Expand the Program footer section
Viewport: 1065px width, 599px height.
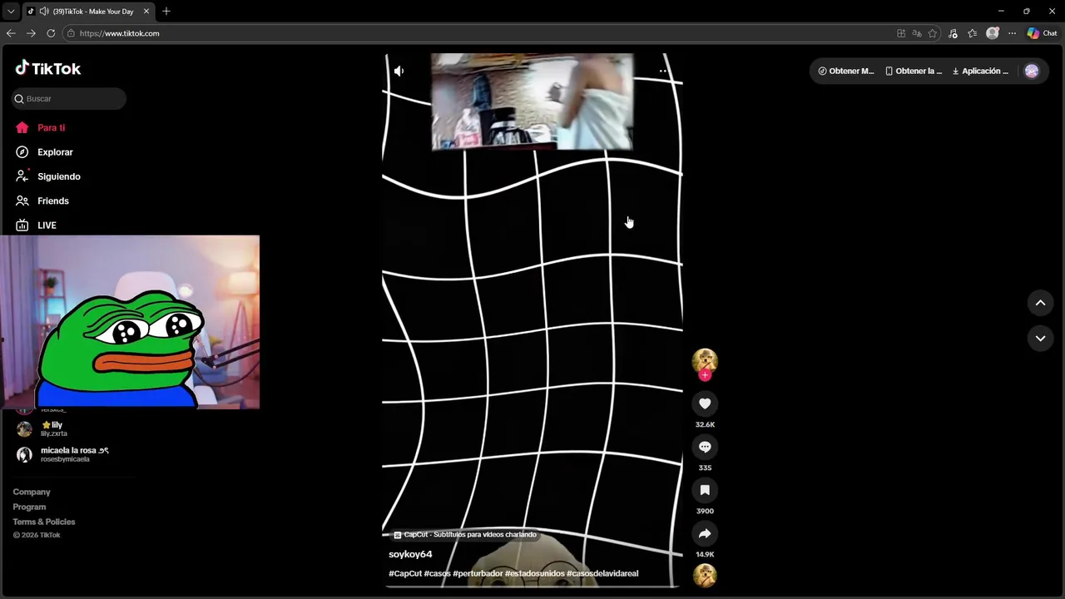[x=29, y=507]
